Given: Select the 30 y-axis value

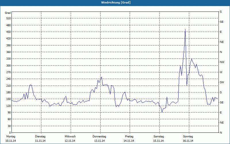Looking at the screenshot, I should pos(9,126).
